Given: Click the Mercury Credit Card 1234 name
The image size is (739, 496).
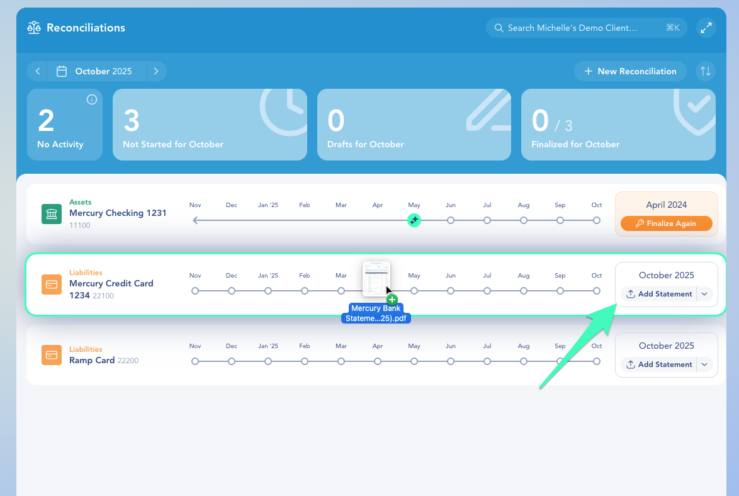Looking at the screenshot, I should pyautogui.click(x=111, y=289).
